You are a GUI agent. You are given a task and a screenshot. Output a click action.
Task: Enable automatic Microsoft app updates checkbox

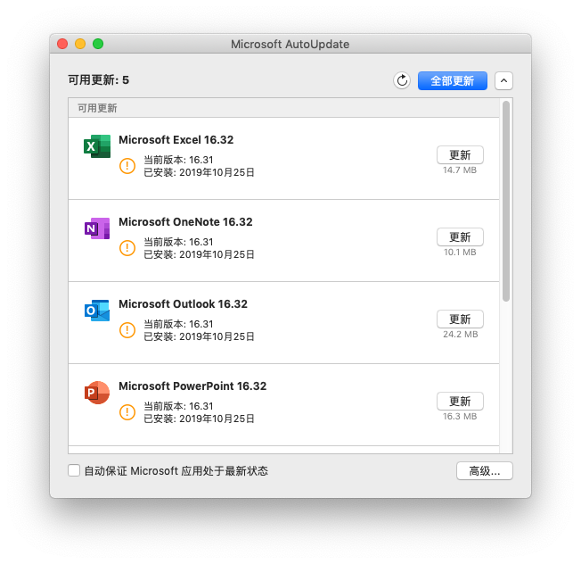(74, 470)
